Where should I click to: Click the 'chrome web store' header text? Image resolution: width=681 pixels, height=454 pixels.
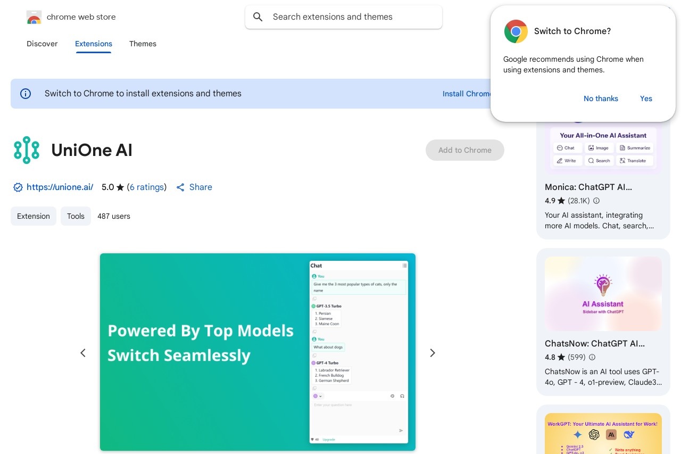click(81, 17)
